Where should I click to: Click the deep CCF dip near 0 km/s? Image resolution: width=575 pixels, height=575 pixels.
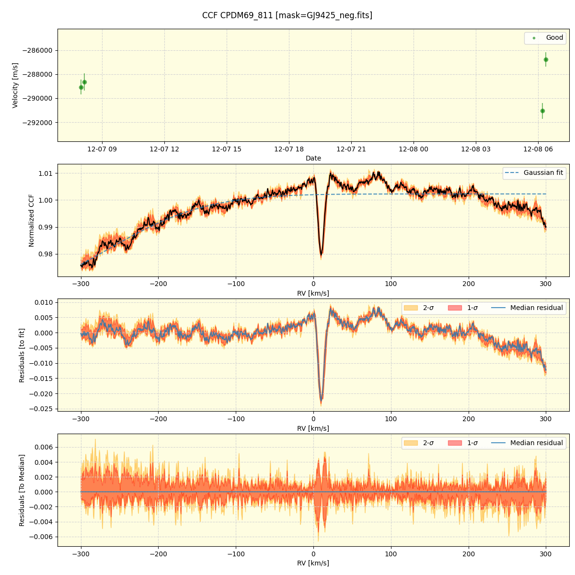click(322, 255)
